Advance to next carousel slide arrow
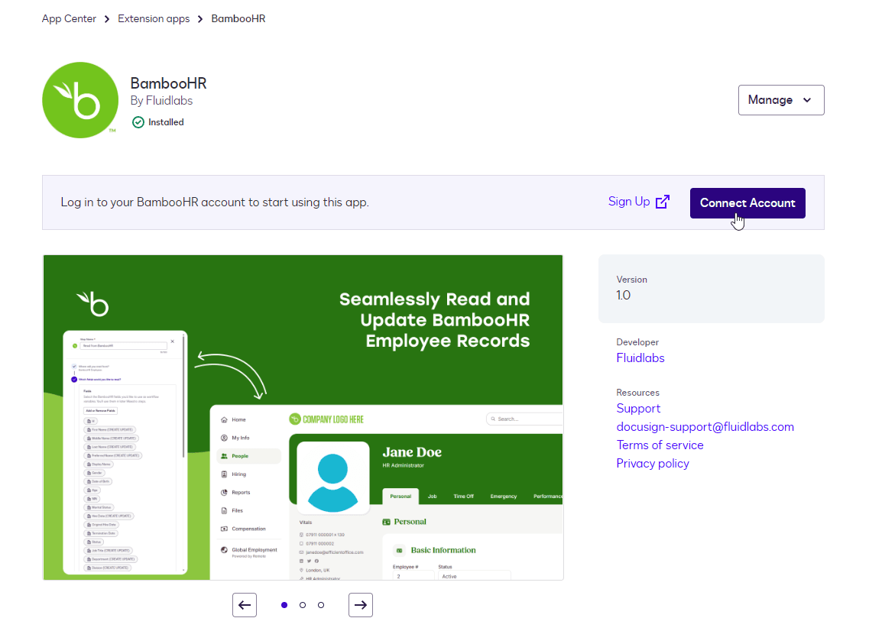The width and height of the screenshot is (869, 631). 361,605
